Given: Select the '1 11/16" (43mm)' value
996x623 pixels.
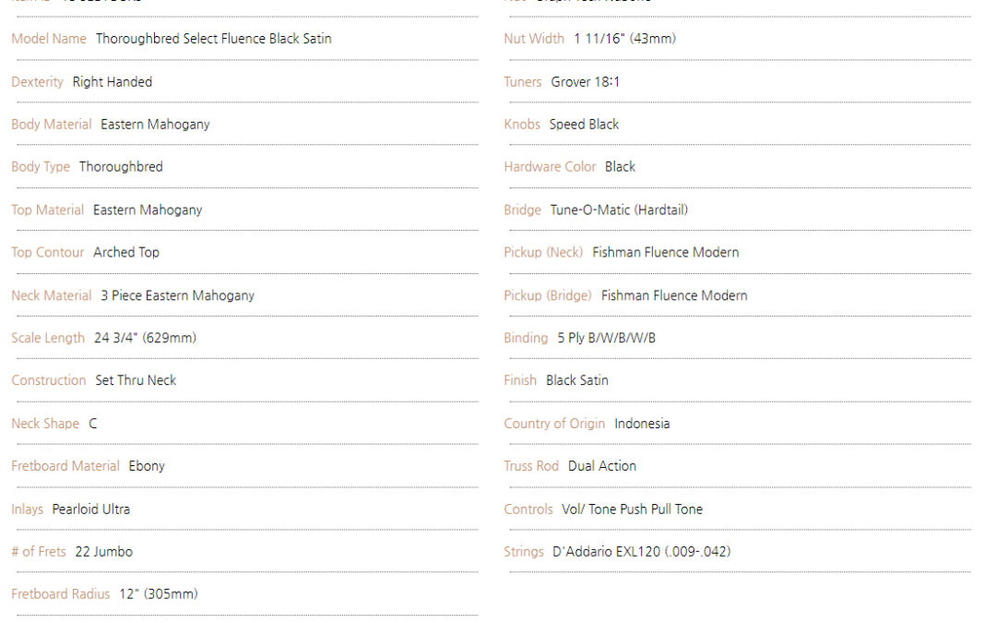Looking at the screenshot, I should pyautogui.click(x=625, y=39).
